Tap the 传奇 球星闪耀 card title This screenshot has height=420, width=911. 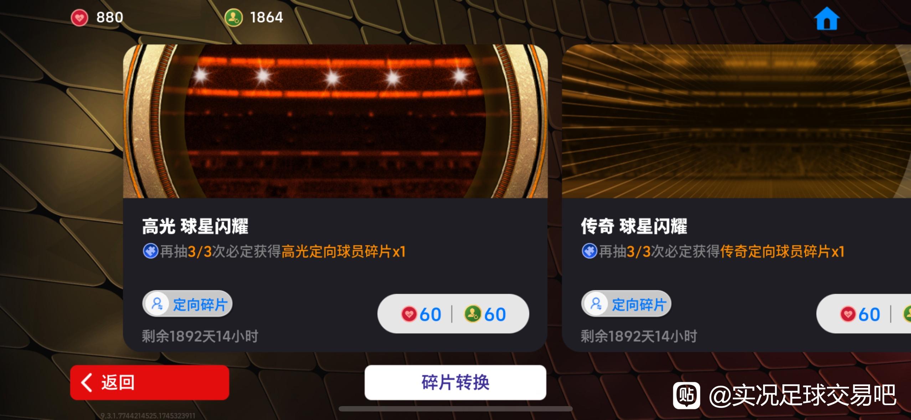coord(634,226)
